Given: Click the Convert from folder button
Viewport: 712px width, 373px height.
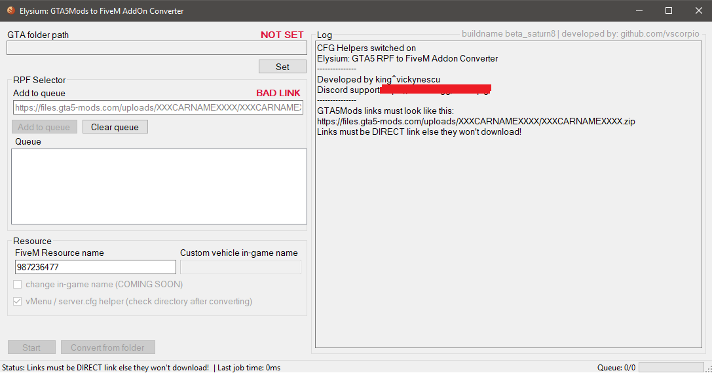Looking at the screenshot, I should pos(107,347).
